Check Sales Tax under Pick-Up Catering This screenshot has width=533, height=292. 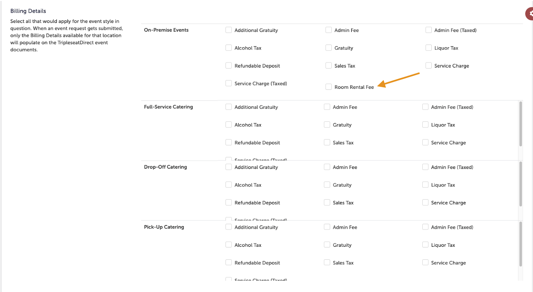(x=327, y=262)
